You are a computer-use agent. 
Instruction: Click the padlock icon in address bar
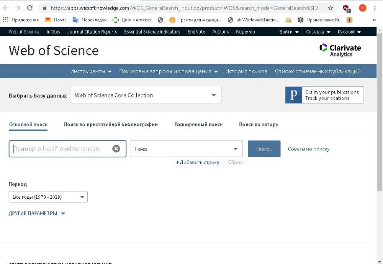(x=45, y=8)
